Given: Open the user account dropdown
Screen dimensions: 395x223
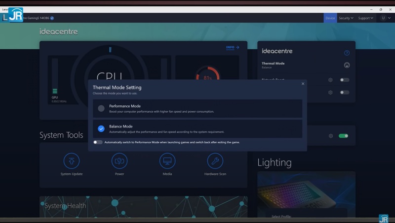Looking at the screenshot, I should 386,18.
